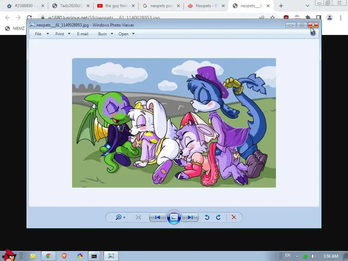Rotate the picture counterclockwise

pos(207,217)
